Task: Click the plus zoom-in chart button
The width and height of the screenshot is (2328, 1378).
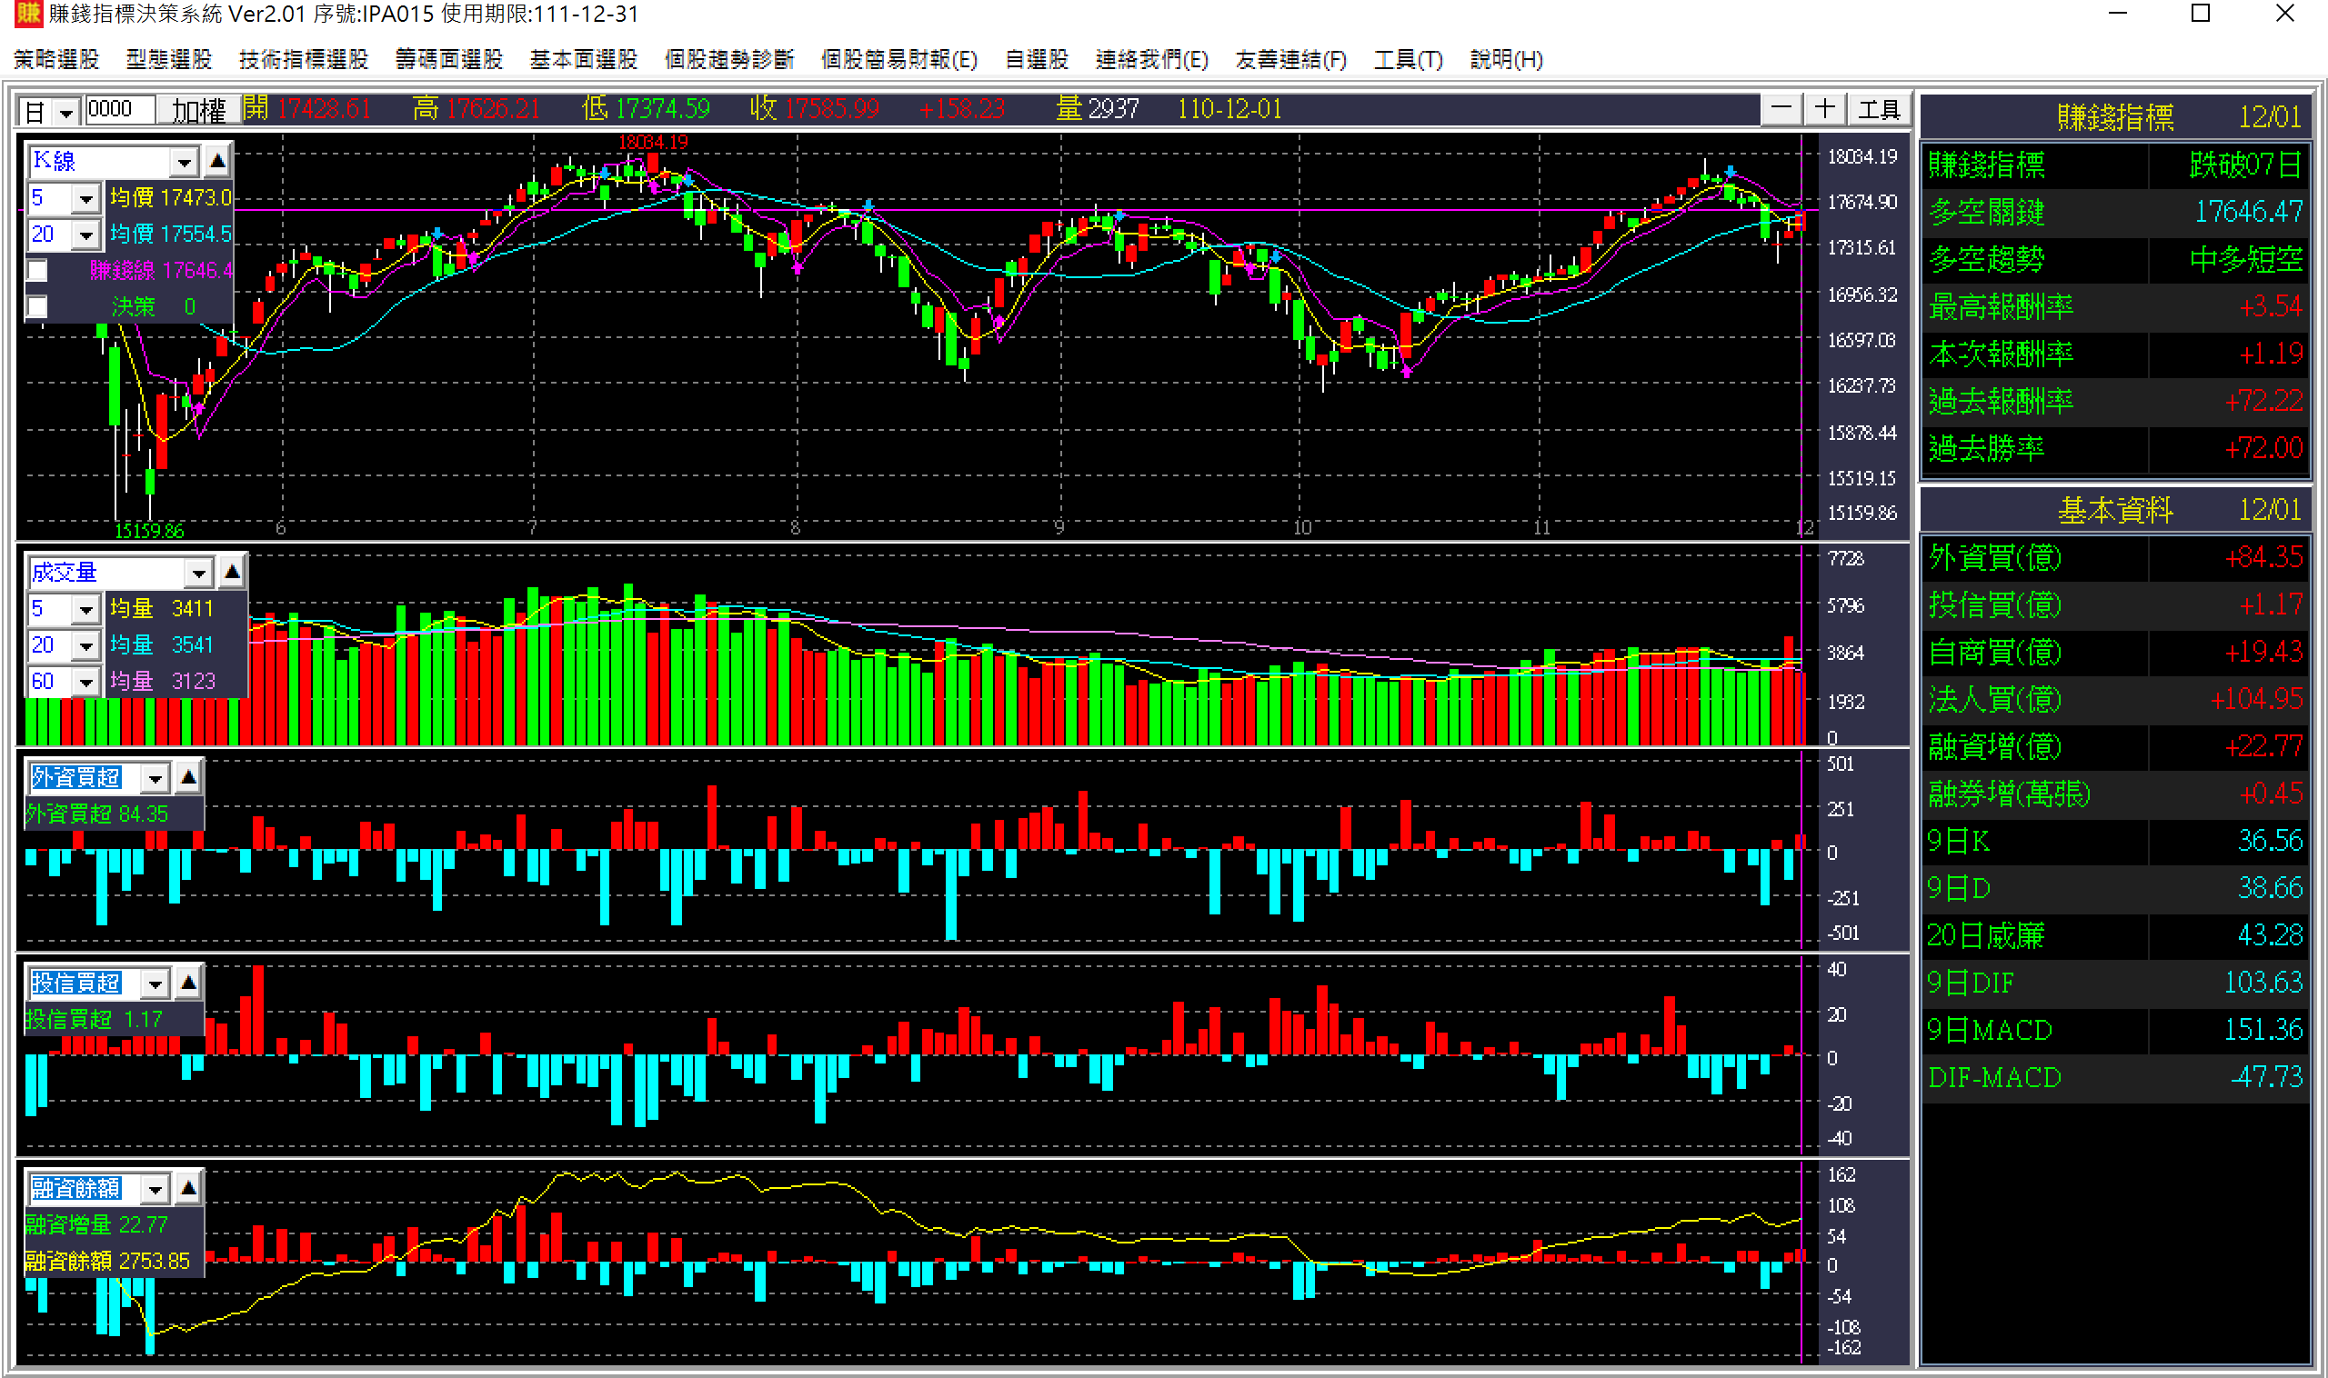Action: 1824,110
